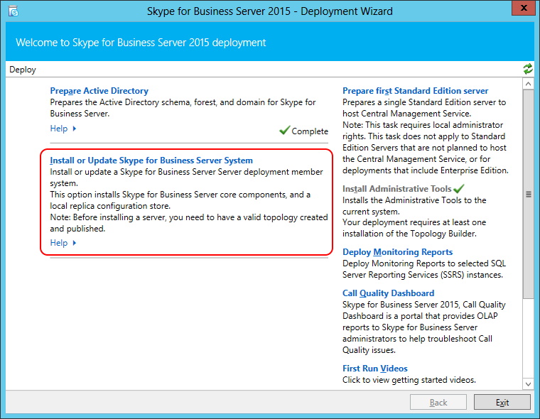Click Install Administrative Tools heading

396,189
